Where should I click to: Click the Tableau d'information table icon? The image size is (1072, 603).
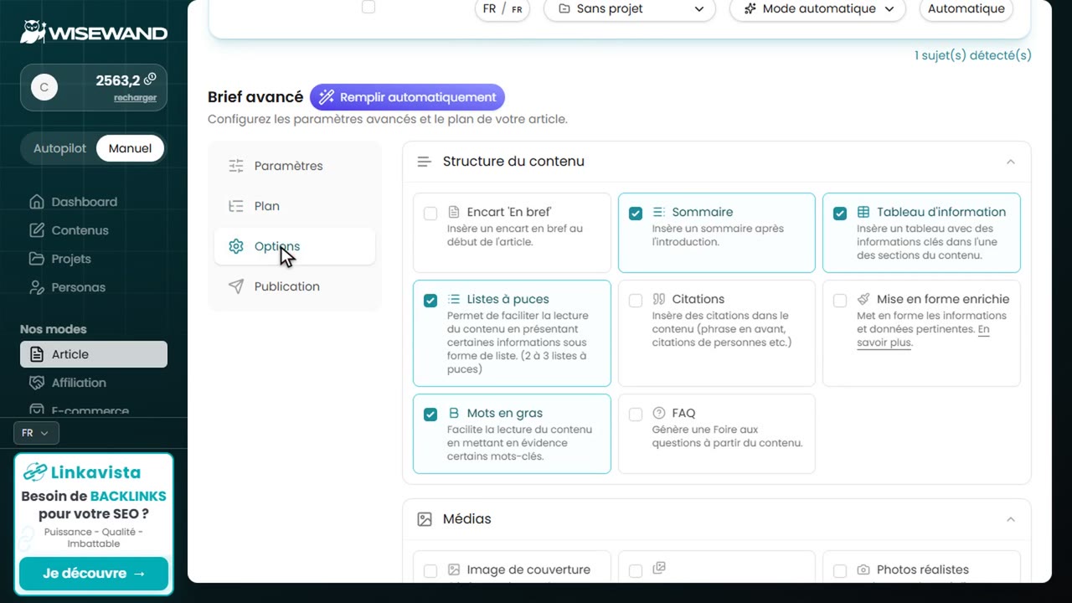click(863, 212)
